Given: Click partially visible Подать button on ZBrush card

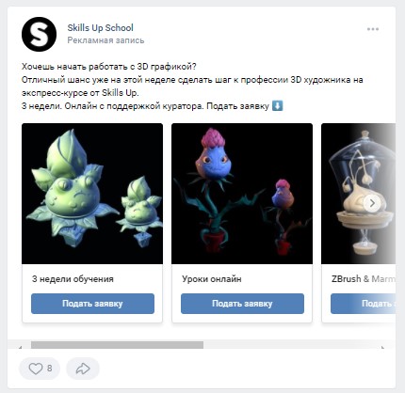Looking at the screenshot, I should [x=363, y=304].
